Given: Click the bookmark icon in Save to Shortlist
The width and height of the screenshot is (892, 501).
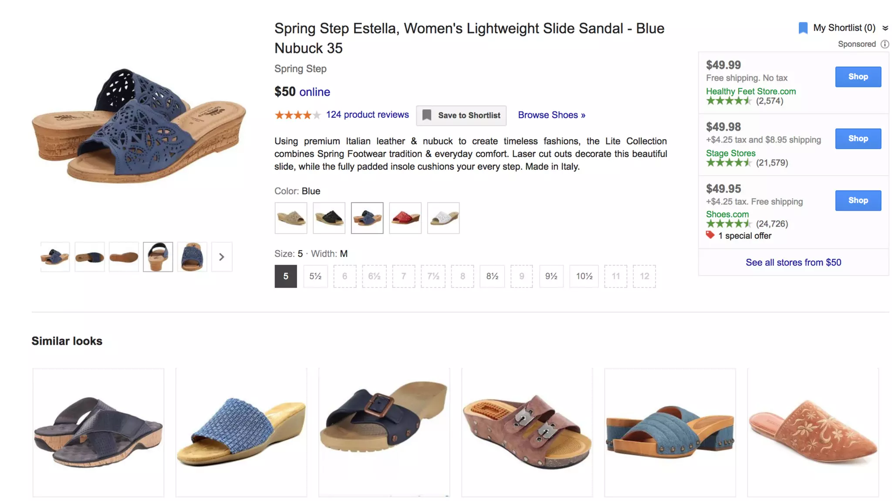Looking at the screenshot, I should 427,115.
